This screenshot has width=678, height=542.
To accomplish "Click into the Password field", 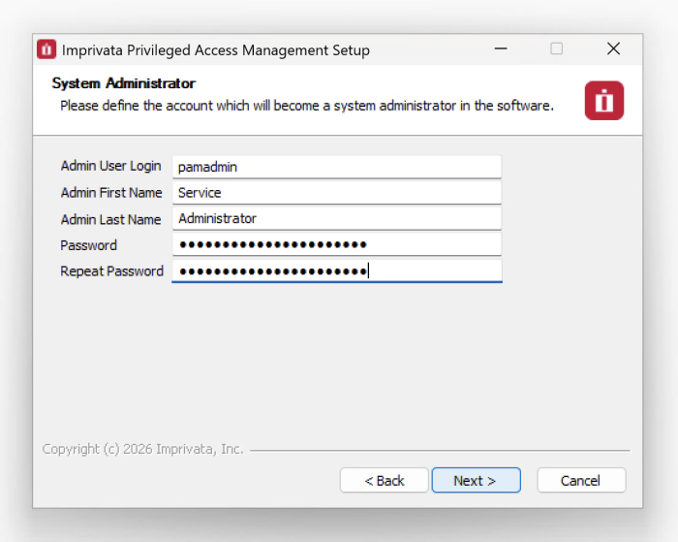I will pos(336,245).
